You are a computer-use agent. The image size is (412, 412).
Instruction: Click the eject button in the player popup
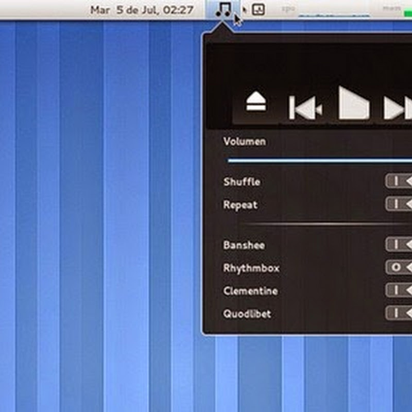click(256, 102)
